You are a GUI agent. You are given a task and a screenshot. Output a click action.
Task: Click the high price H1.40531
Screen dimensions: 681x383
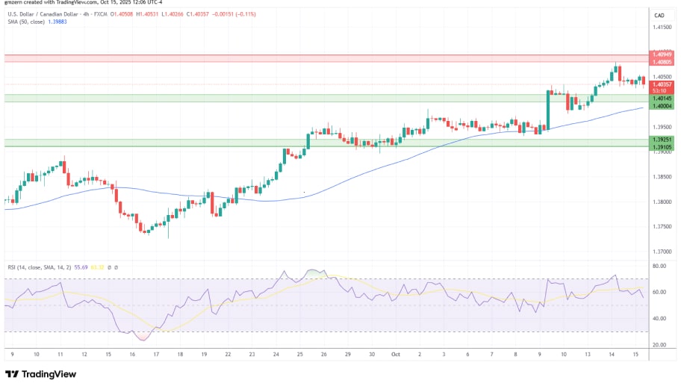pyautogui.click(x=147, y=14)
